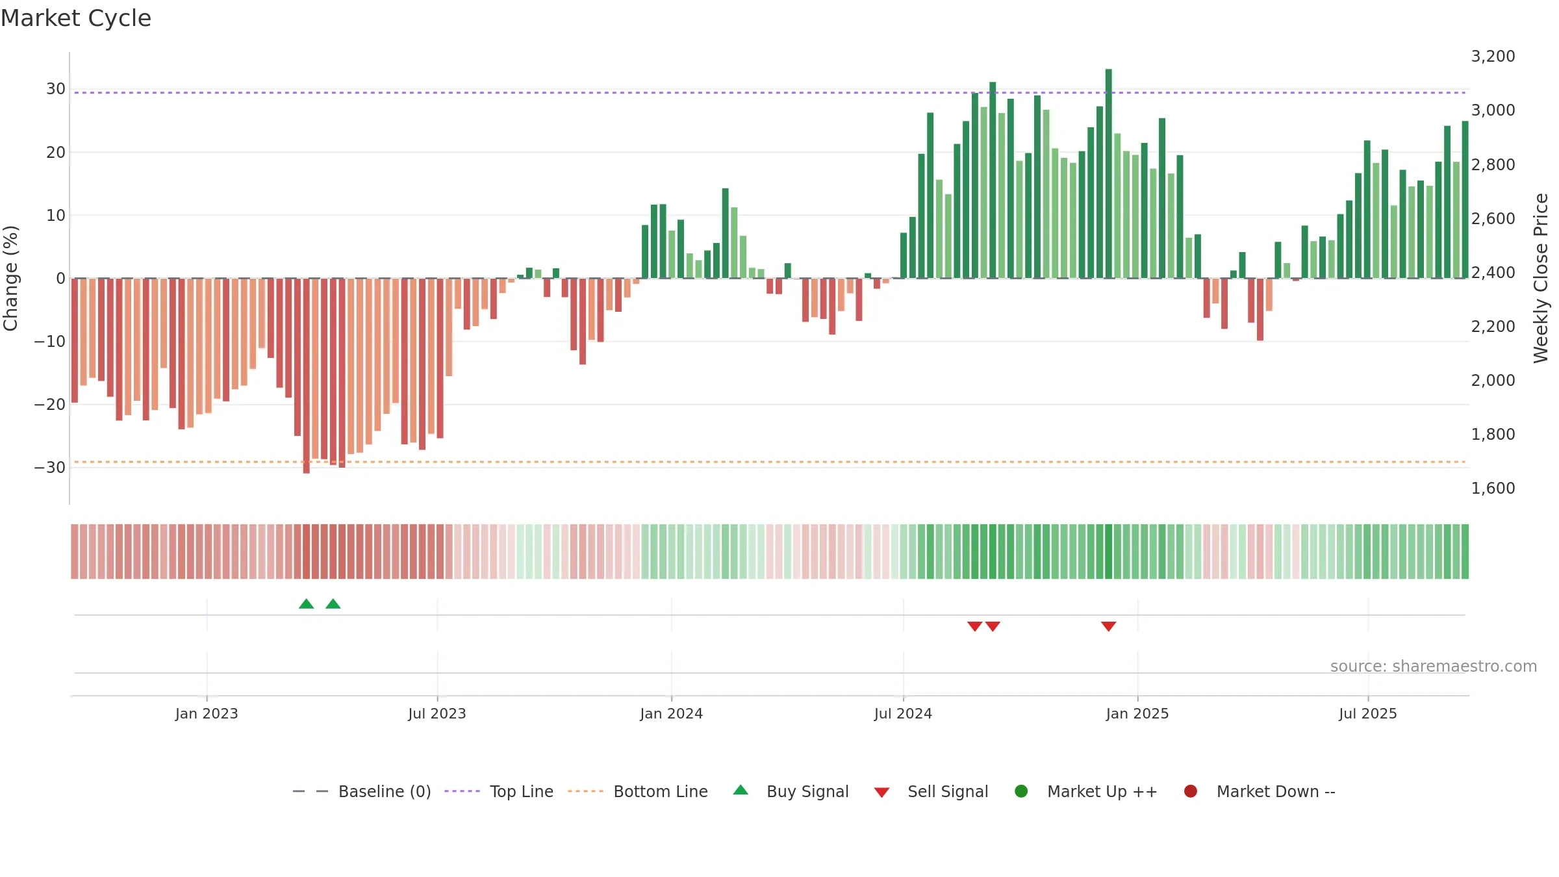
Task: Toggle the Top Line legend entry
Action: point(499,791)
